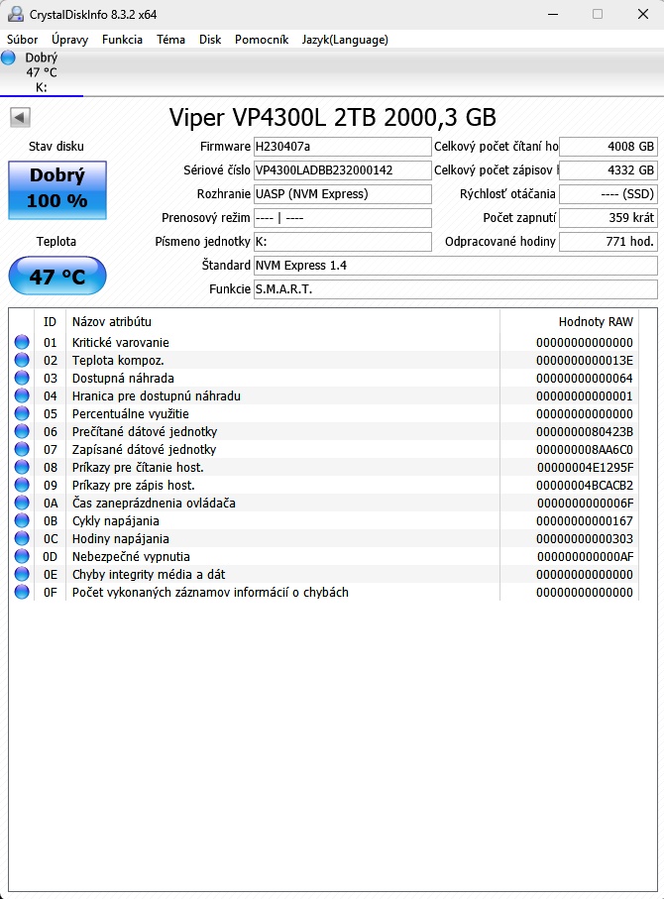Open the Funkcia menu
Screen dimensions: 664x899
click(x=122, y=40)
